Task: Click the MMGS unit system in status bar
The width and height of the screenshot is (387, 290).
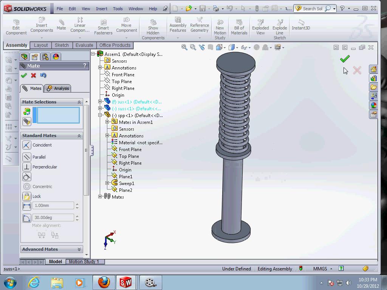Action: 320,268
